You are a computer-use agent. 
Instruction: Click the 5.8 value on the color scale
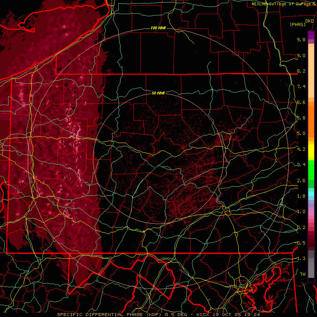[301, 118]
